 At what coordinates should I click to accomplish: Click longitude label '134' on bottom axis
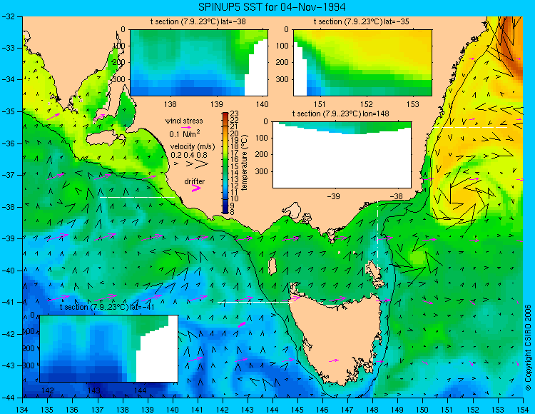point(23,410)
